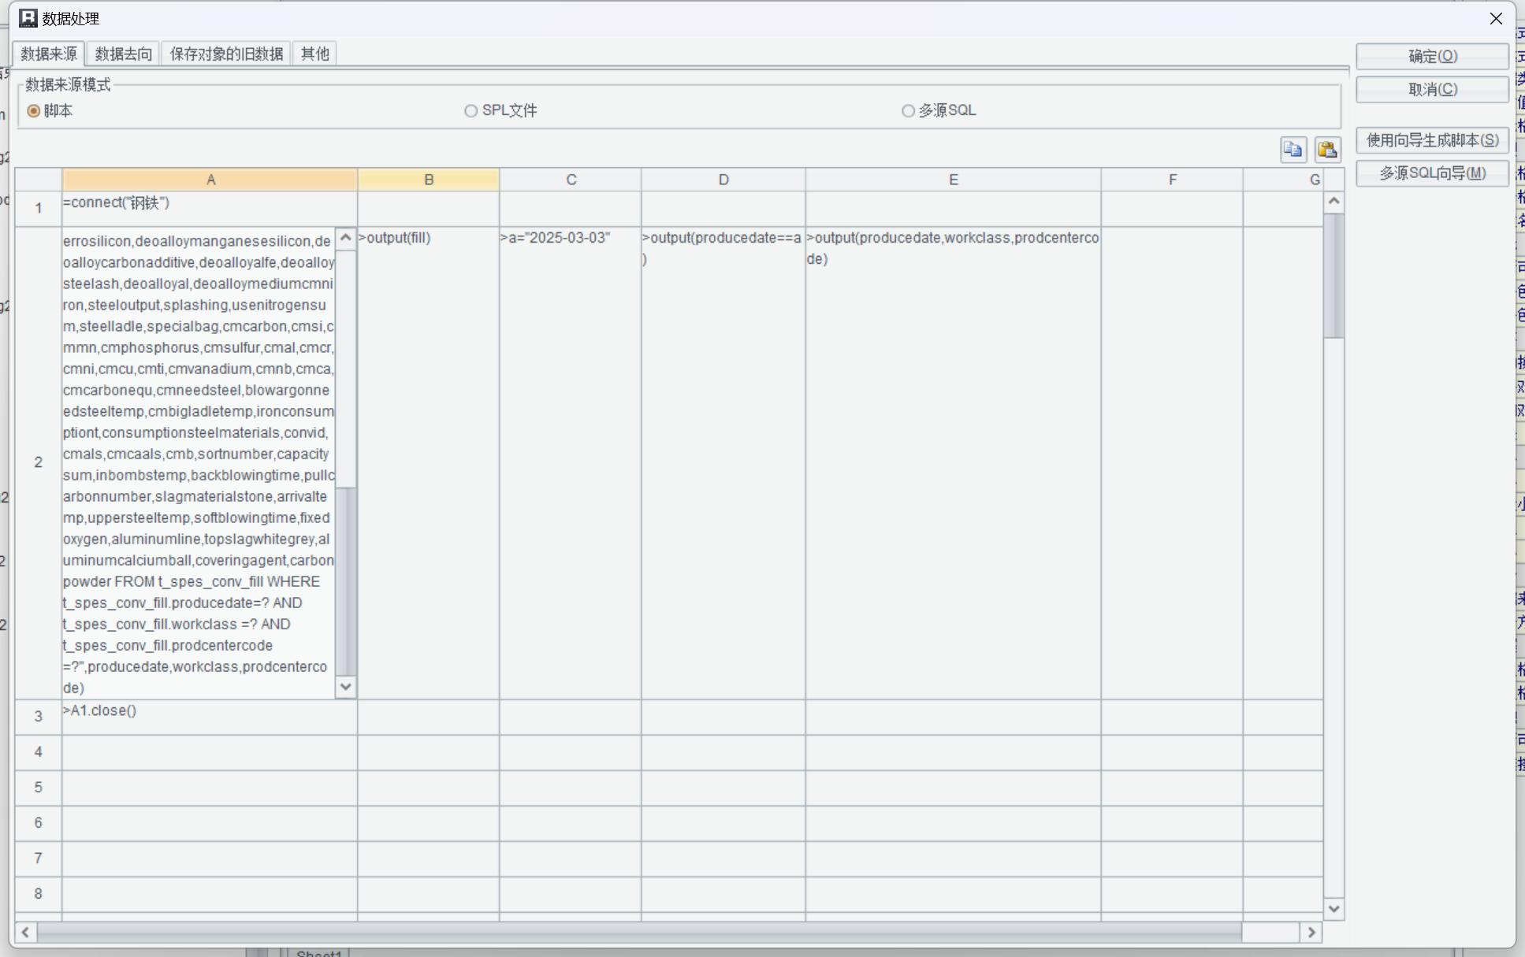The height and width of the screenshot is (957, 1525).
Task: Open the 保存对象的旧数据 tab
Action: [226, 54]
